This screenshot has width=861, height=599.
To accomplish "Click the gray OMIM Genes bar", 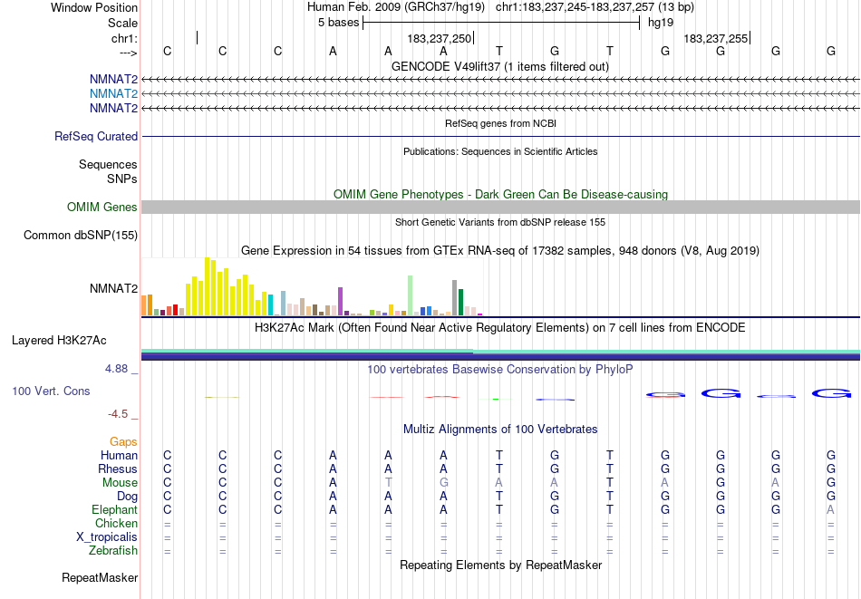I will pos(501,207).
